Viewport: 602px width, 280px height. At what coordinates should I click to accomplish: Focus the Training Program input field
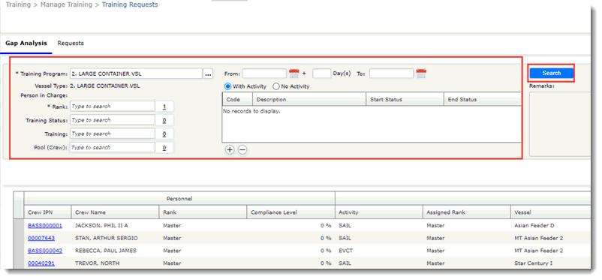tap(136, 74)
